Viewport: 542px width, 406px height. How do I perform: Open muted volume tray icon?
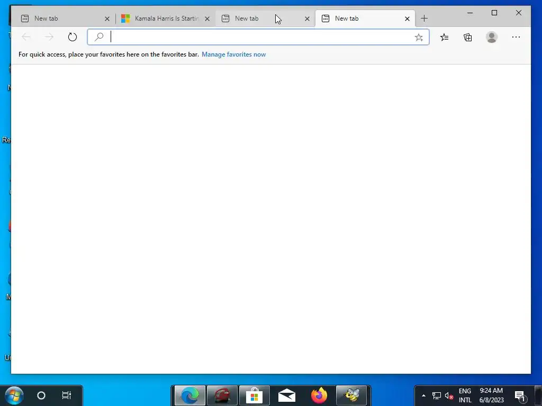pyautogui.click(x=449, y=395)
